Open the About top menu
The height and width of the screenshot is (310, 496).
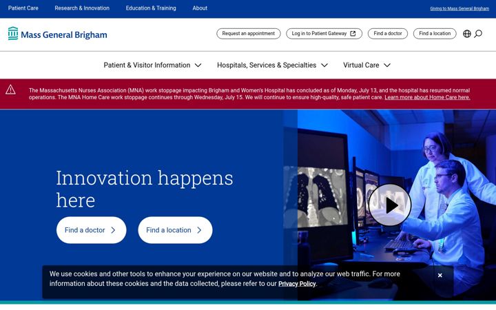pos(200,8)
